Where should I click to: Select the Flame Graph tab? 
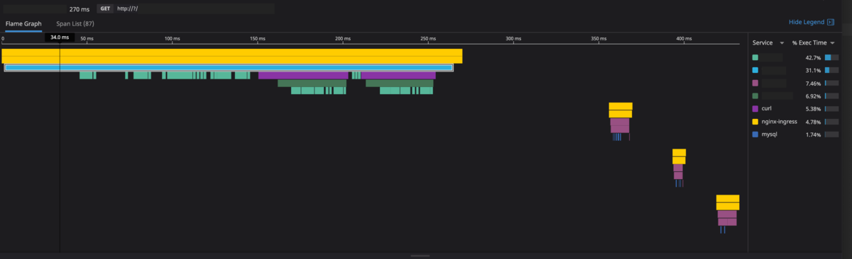(x=23, y=23)
